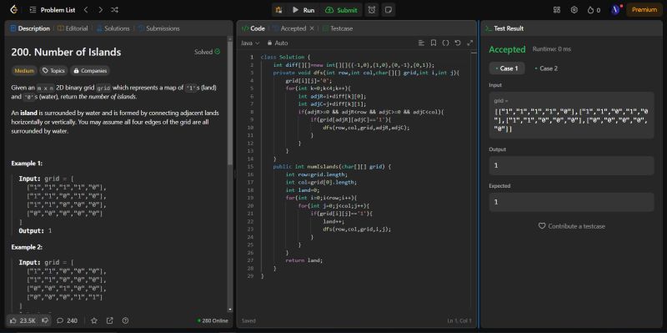This screenshot has height=333, width=667.
Task: Click the format code icon
Action: [421, 43]
